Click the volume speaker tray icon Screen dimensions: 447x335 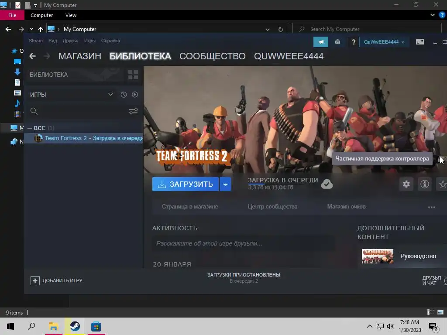[390, 326]
